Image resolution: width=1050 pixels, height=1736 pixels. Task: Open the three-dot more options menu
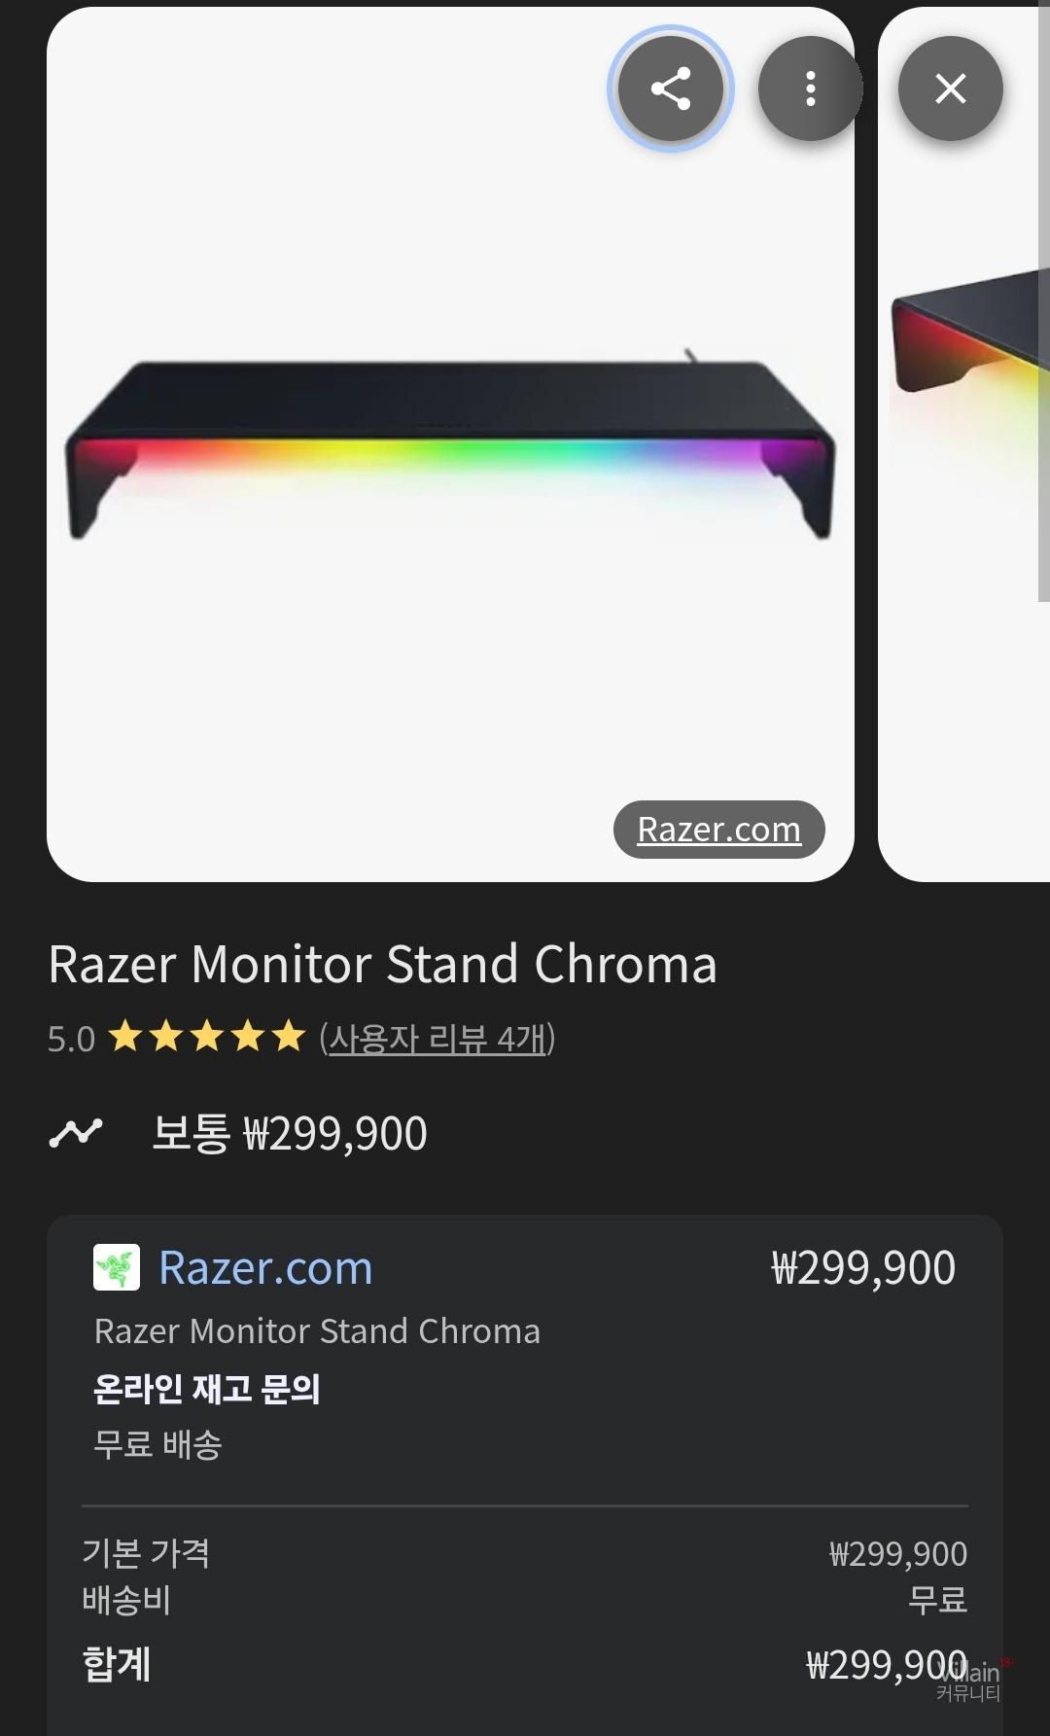coord(810,89)
